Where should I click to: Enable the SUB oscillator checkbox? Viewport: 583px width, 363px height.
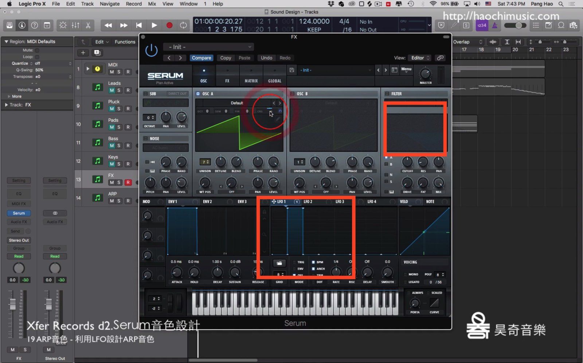coord(146,94)
